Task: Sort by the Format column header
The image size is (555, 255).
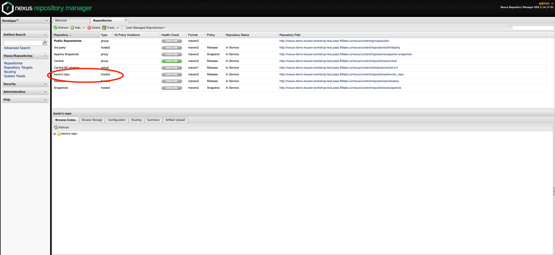Action: [196, 35]
